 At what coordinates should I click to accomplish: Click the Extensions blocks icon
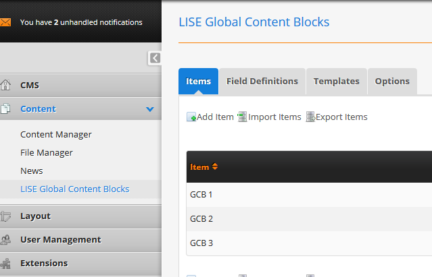6,263
